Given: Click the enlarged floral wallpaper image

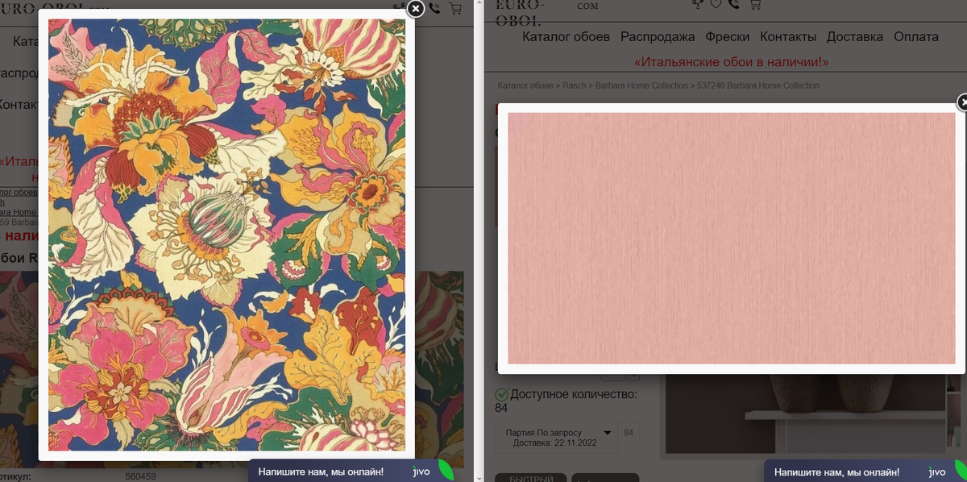Looking at the screenshot, I should [226, 235].
